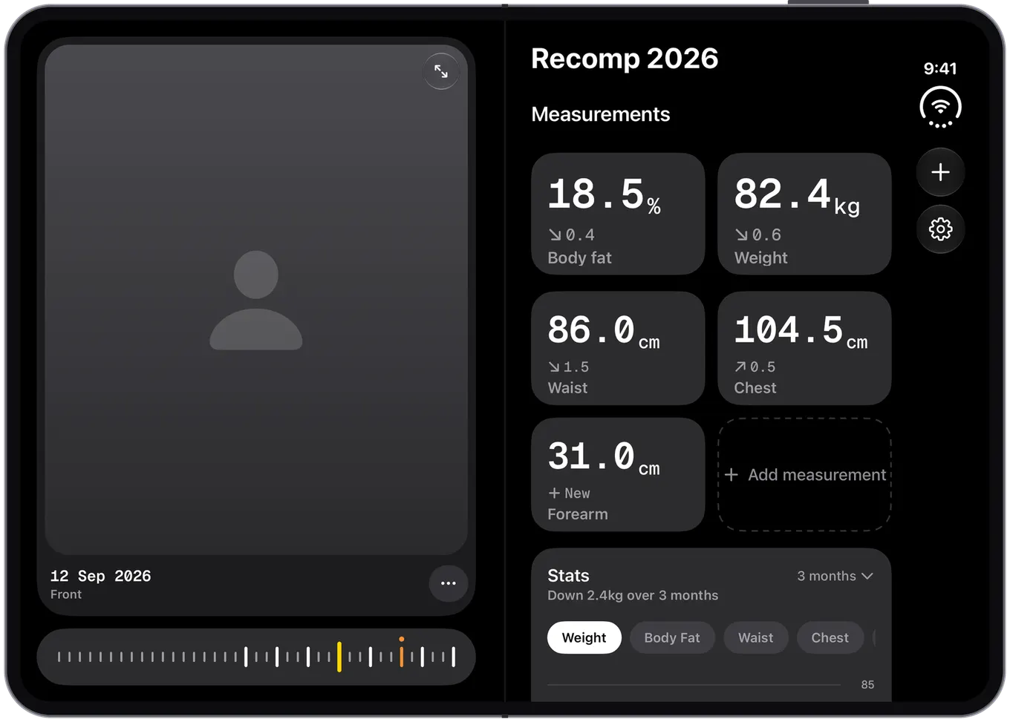Click the Front pose label
Image resolution: width=1010 pixels, height=722 pixels.
click(x=66, y=594)
